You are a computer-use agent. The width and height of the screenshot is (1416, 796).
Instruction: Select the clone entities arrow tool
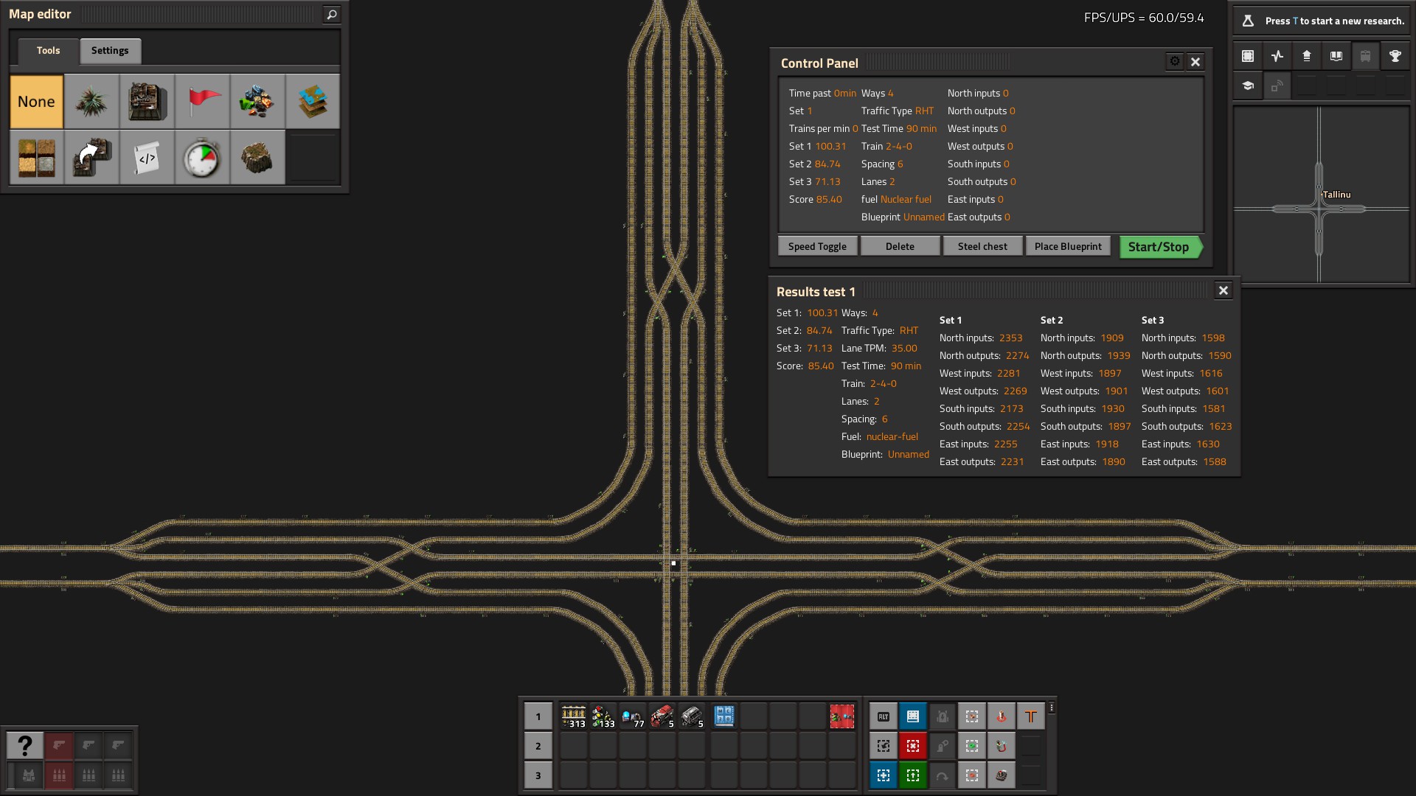91,158
